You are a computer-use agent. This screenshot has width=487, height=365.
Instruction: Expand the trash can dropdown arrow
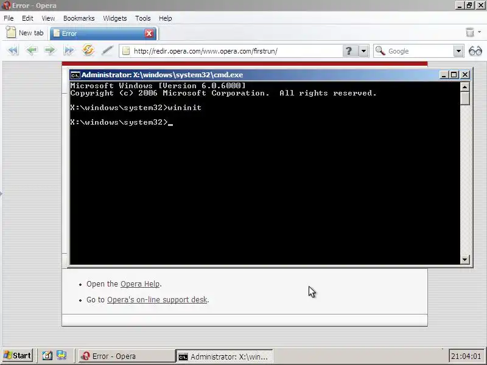[479, 32]
